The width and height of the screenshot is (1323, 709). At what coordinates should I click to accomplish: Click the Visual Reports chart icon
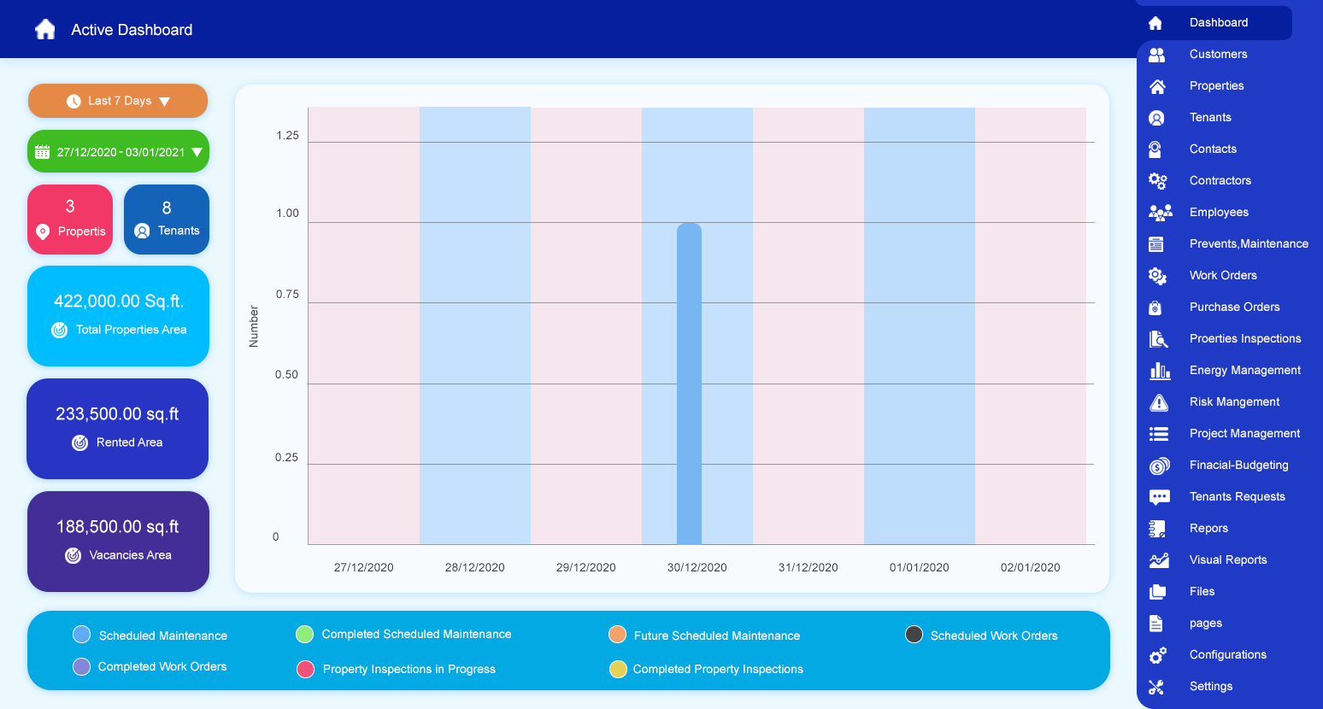point(1158,560)
